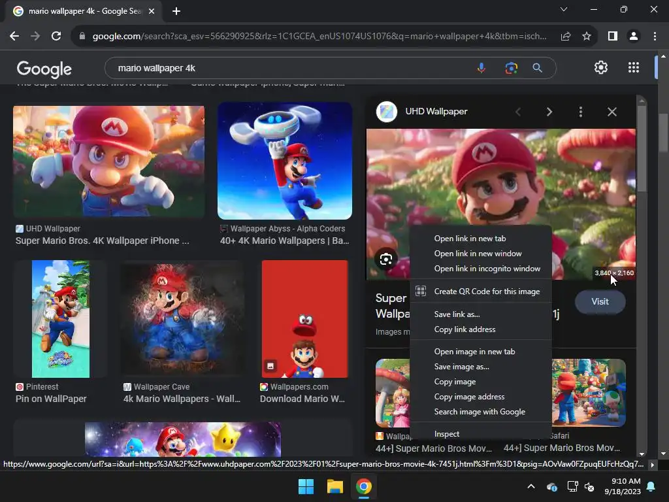Open Pin on WallPaper link
Screen dimensions: 669x502
pyautogui.click(x=51, y=399)
